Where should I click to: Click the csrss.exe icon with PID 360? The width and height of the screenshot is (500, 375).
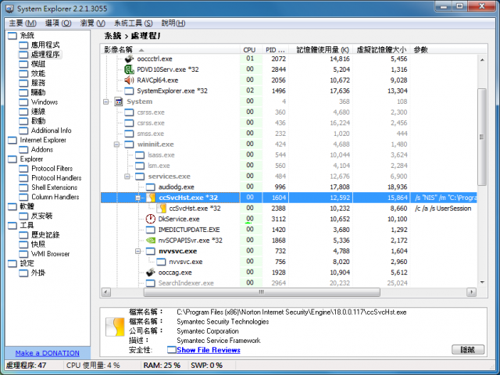coord(129,112)
